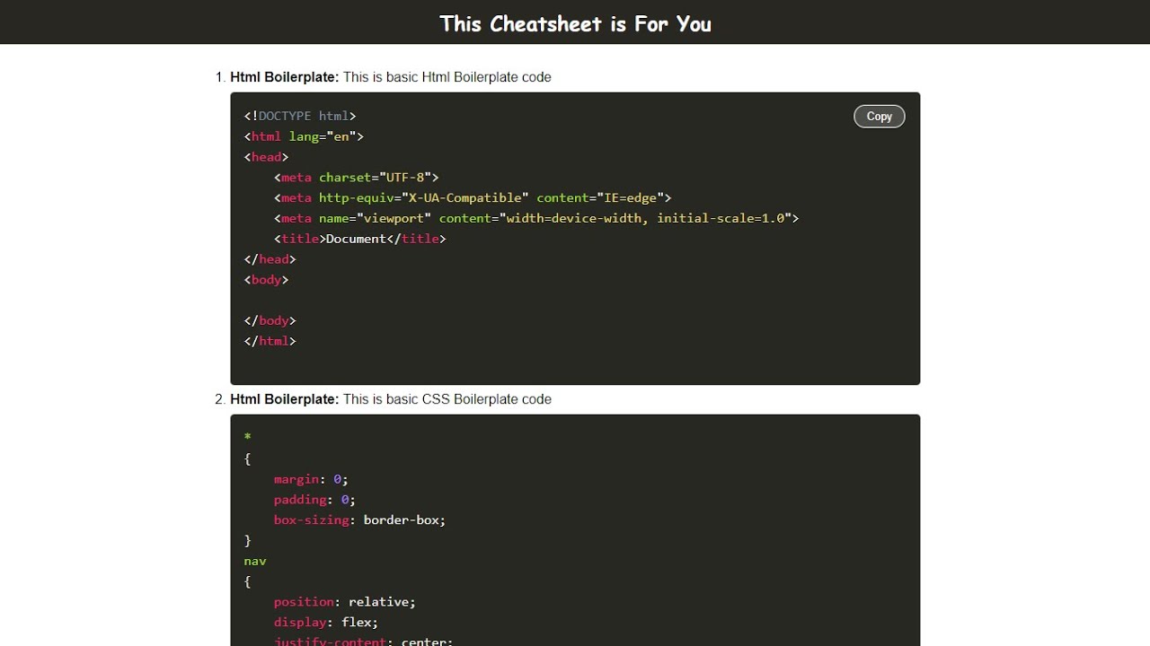The height and width of the screenshot is (646, 1150).
Task: Click the opening '<body>' tag line
Action: (266, 280)
